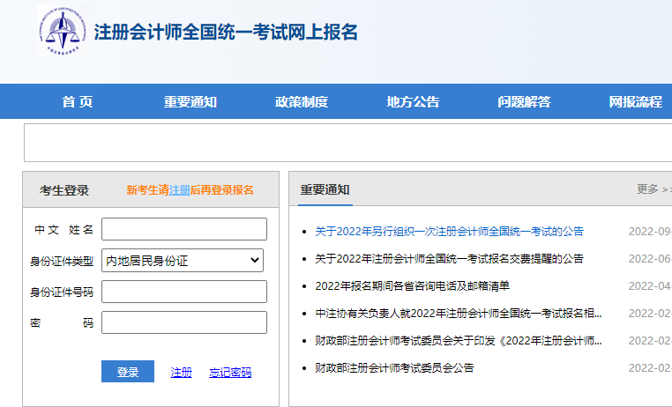The width and height of the screenshot is (672, 407).
Task: Open the 忘记密码 link
Action: pos(230,373)
